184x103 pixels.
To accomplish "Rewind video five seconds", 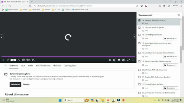I will click(8, 60).
